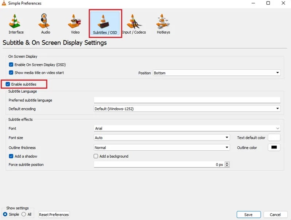Open the Input / Codecs cone icon
291x220 pixels.
pyautogui.click(x=134, y=21)
